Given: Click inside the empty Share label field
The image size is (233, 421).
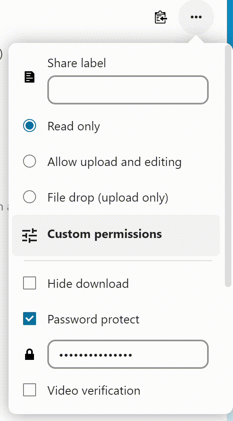Looking at the screenshot, I should [128, 90].
